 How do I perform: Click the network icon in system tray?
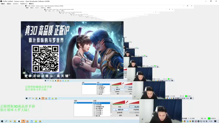point(201,121)
